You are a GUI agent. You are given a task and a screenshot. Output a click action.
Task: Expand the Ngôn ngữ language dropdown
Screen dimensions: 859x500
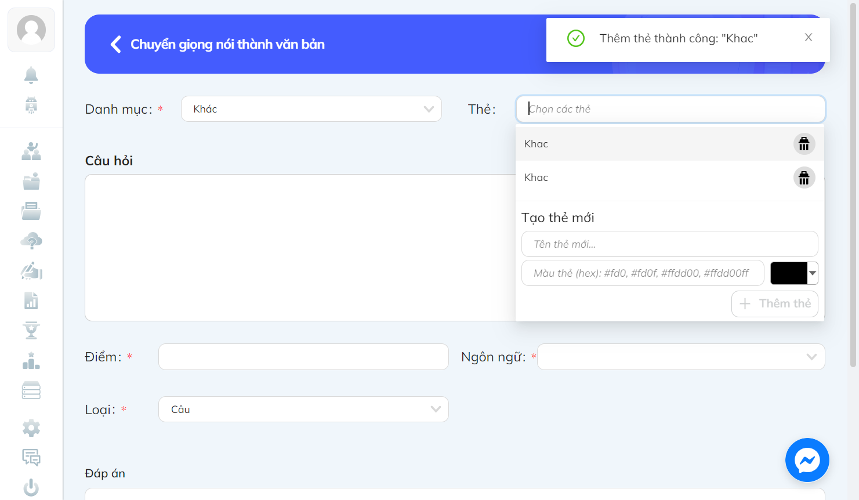(681, 357)
